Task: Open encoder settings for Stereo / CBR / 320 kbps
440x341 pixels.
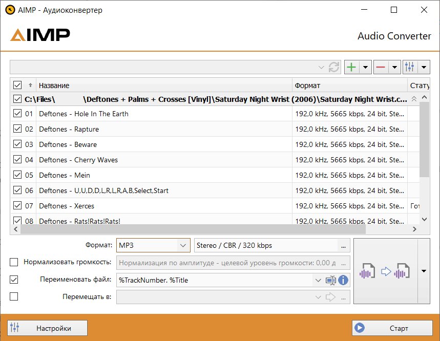Action: [344, 246]
